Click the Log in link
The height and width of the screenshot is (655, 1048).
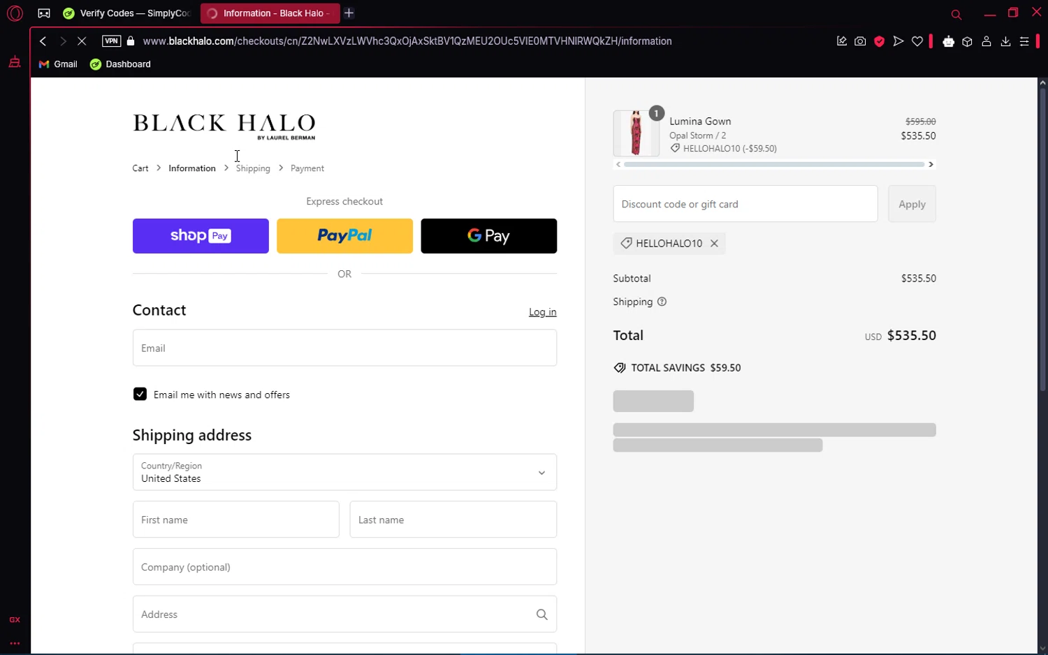coord(543,312)
